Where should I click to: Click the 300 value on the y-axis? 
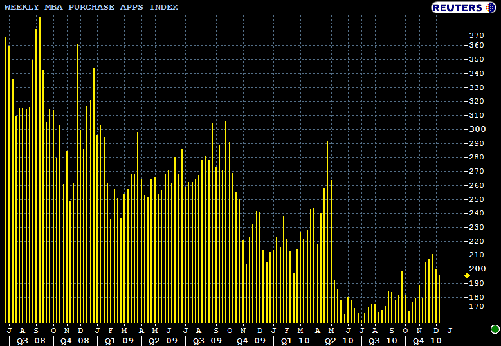click(477, 129)
